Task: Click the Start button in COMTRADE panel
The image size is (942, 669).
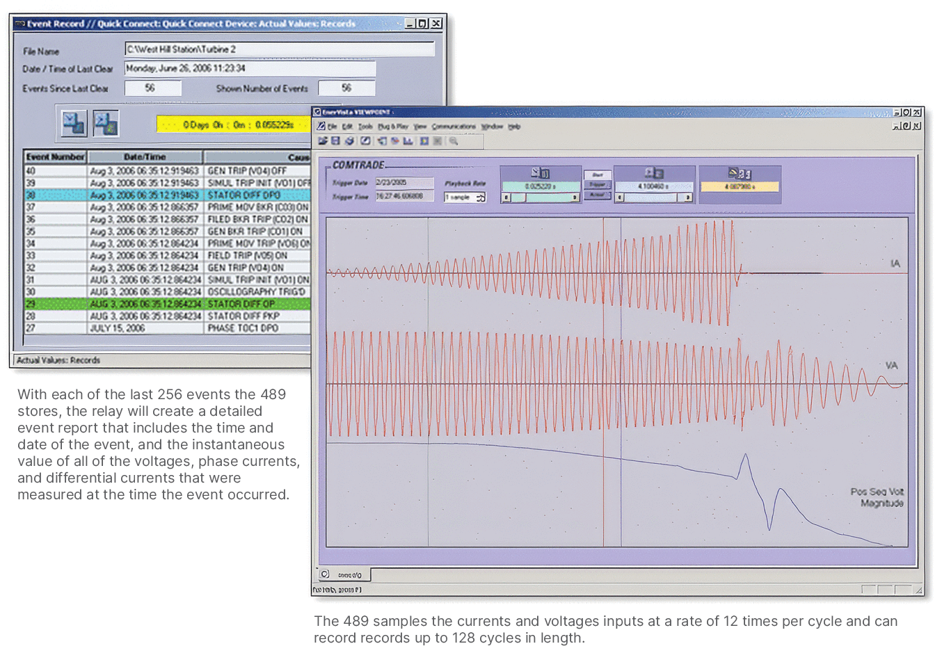Action: tap(598, 175)
